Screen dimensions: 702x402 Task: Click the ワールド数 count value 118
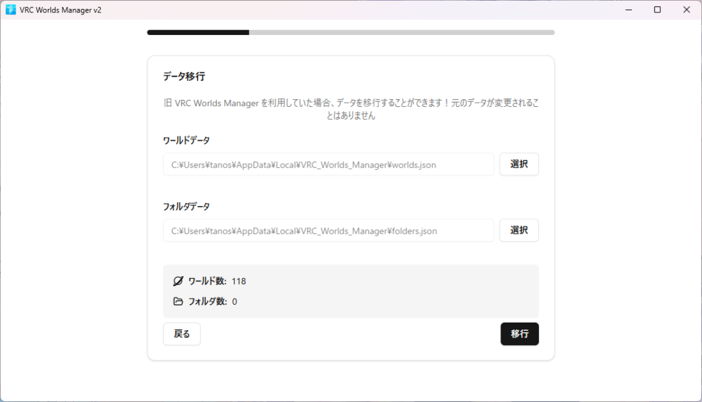(239, 281)
